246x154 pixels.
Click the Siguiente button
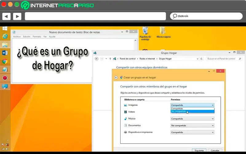click(199, 150)
